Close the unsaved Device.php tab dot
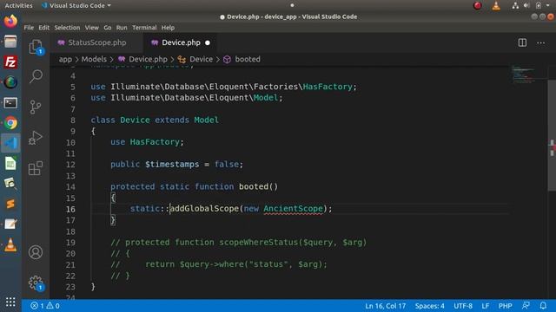This screenshot has height=312, width=556. click(208, 42)
